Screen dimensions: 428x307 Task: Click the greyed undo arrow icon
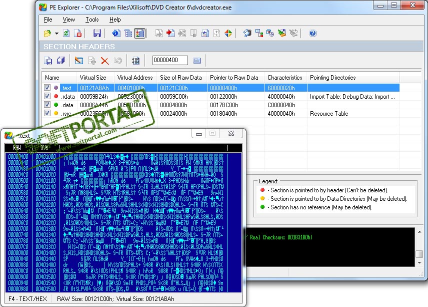point(117,61)
